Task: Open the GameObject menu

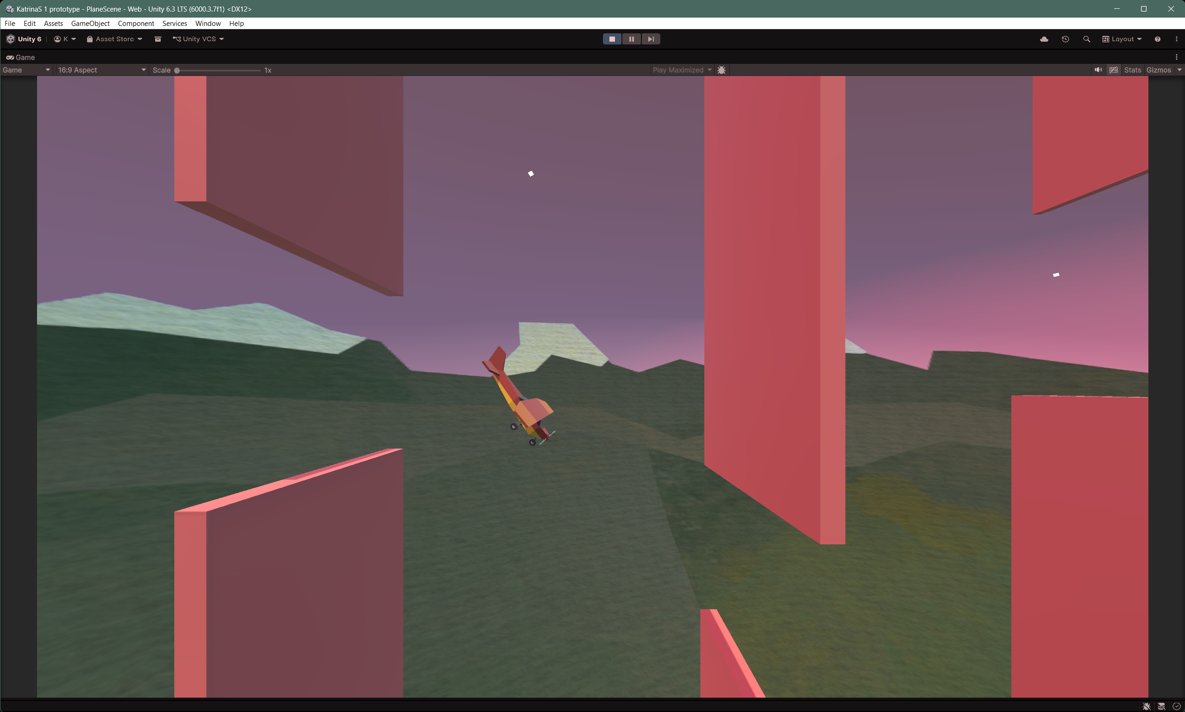Action: (x=90, y=24)
